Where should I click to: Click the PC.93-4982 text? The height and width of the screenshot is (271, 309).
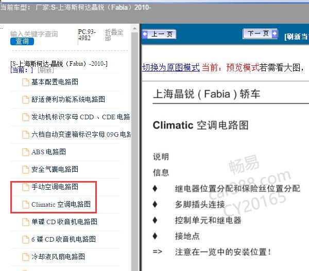87,35
